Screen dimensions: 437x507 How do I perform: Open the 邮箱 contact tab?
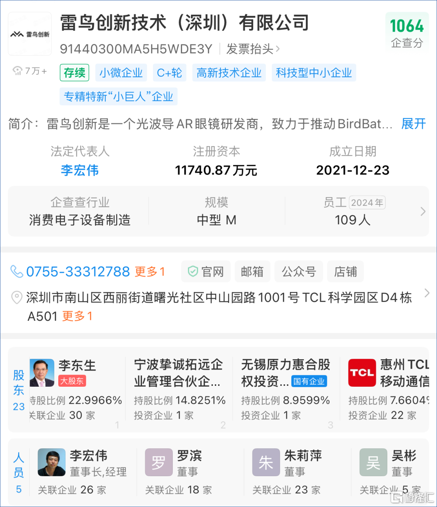(252, 271)
